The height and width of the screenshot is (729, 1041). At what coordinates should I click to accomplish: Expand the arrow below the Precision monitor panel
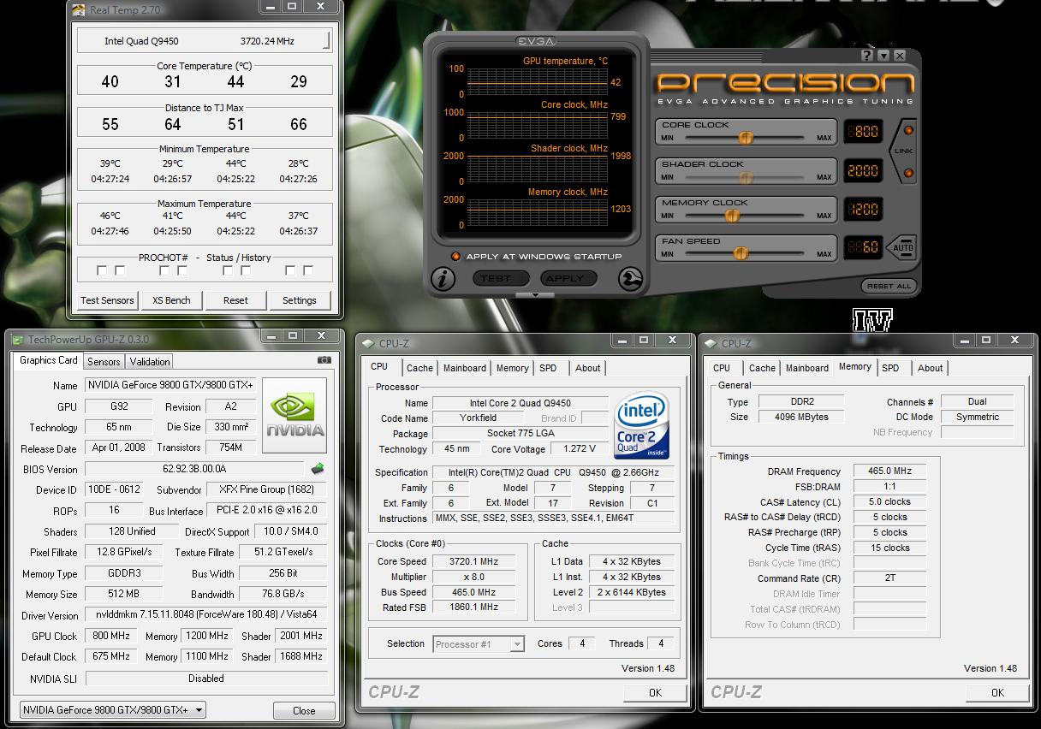(x=536, y=295)
